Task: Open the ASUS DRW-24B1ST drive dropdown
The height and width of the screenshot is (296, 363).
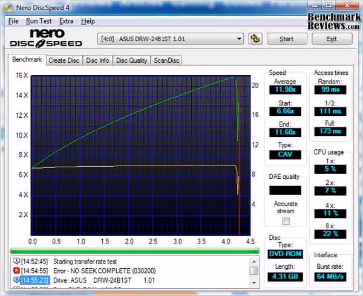Action: [171, 39]
